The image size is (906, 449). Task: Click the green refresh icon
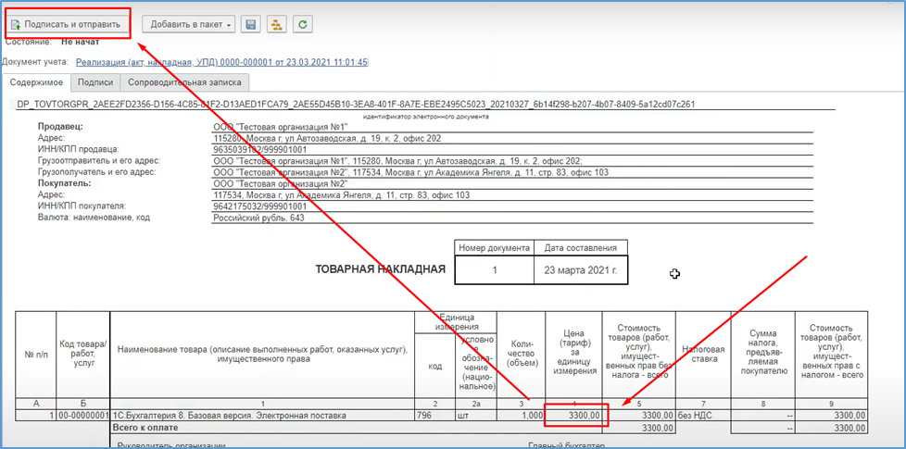coord(303,24)
